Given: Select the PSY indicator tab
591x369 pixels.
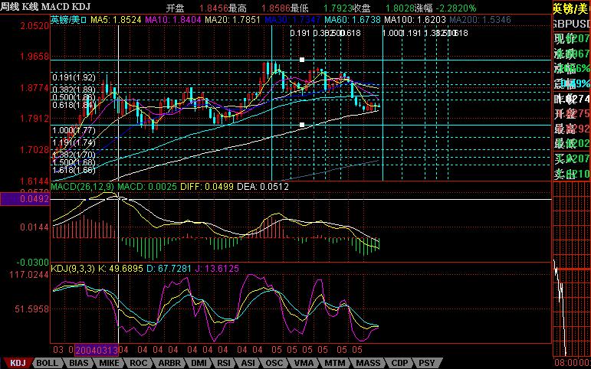Looking at the screenshot, I should point(427,363).
